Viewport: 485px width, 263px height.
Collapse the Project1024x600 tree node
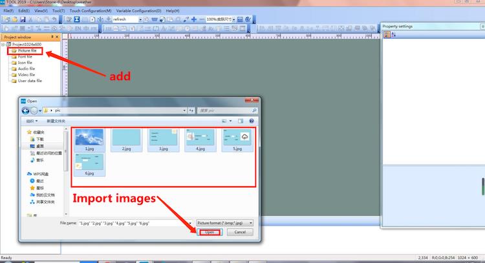pos(3,44)
